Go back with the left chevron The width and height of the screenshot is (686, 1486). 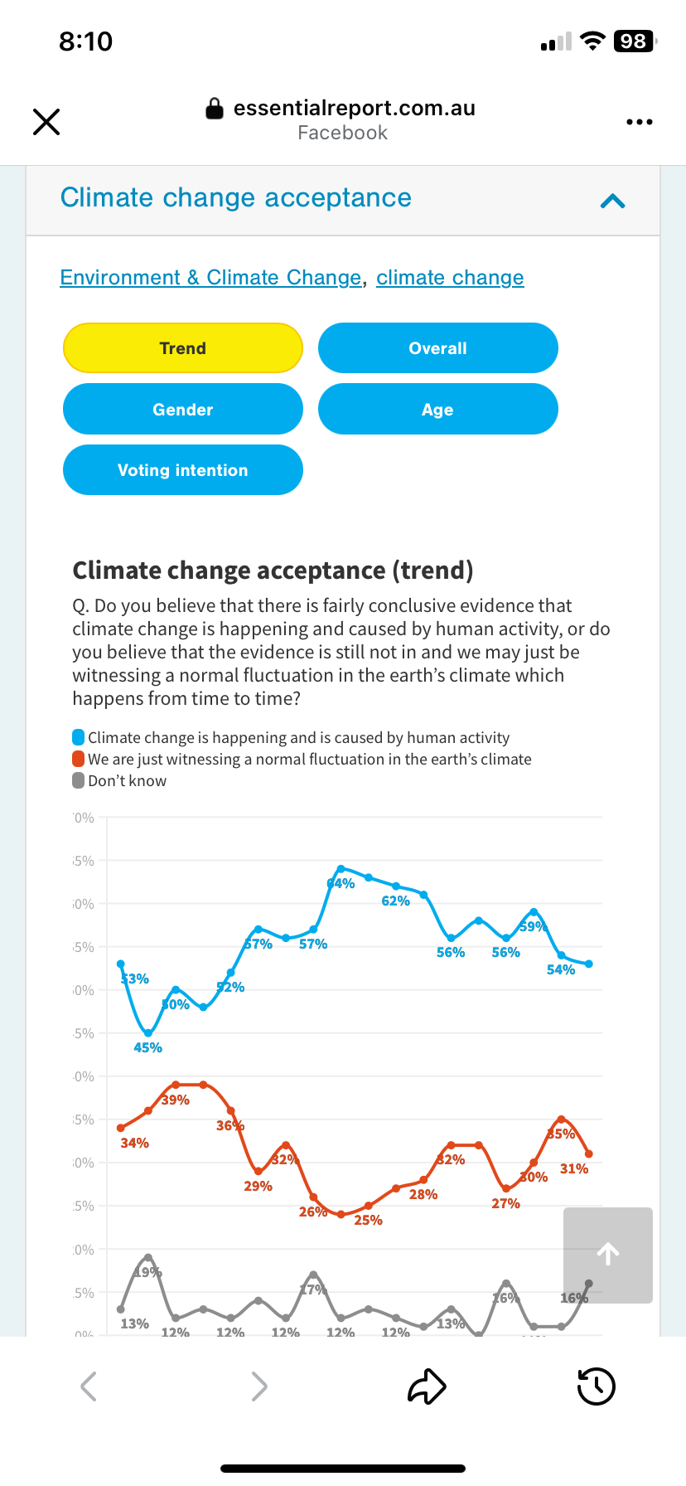pyautogui.click(x=89, y=1386)
